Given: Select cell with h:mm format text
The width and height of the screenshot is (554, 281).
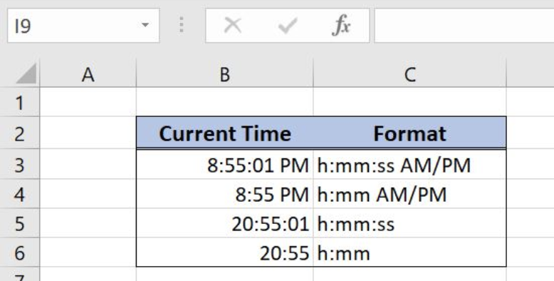Looking at the screenshot, I should [x=410, y=252].
